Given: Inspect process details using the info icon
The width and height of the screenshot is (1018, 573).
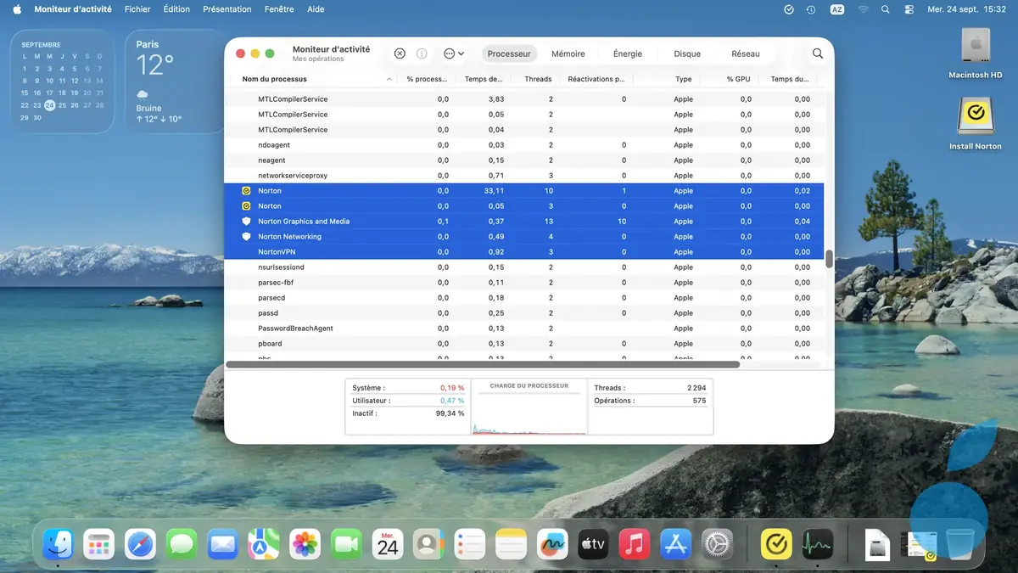Looking at the screenshot, I should tap(422, 53).
